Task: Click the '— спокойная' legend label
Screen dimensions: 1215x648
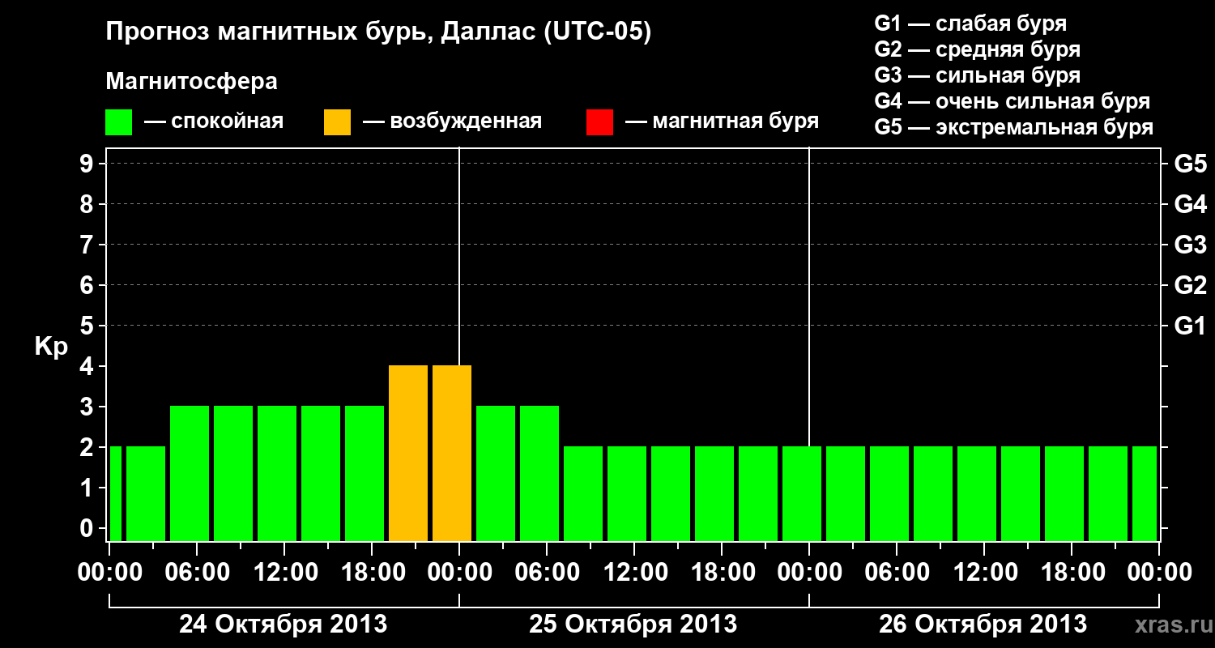Action: [x=214, y=122]
